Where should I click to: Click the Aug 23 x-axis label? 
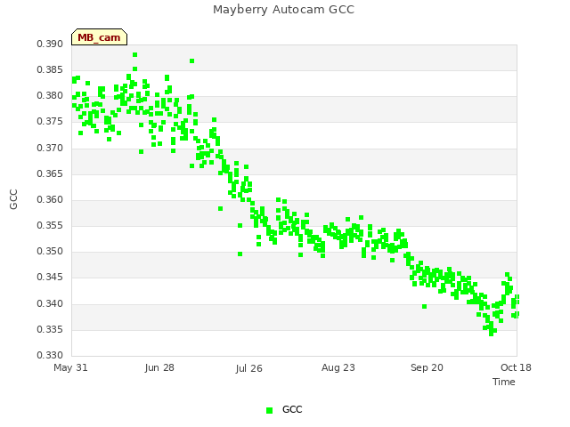(338, 367)
